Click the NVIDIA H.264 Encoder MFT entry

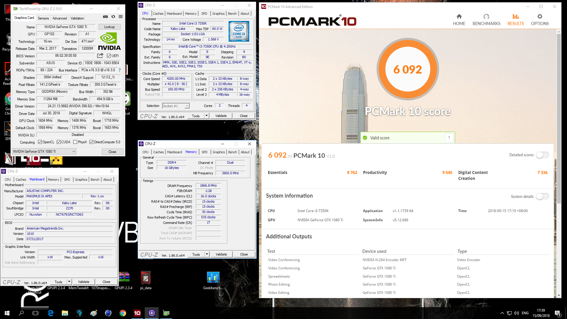coord(384,260)
